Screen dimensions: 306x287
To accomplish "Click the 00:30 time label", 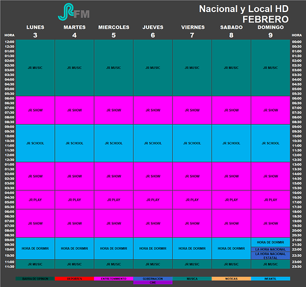I will click(x=297, y=47).
